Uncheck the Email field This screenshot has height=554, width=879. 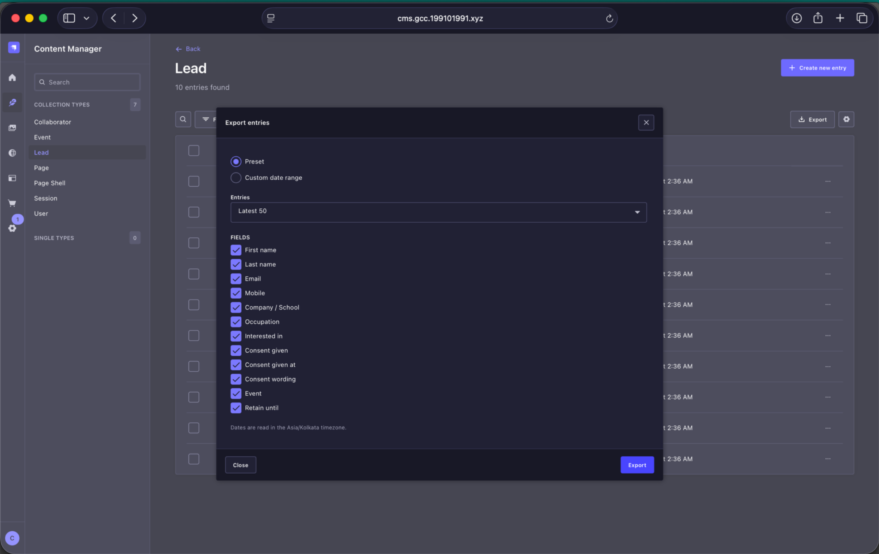[x=236, y=279]
